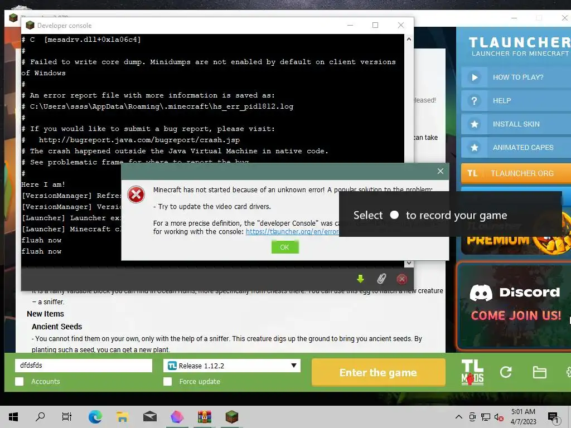Click the hs_err_pid1812.log path line in console
The image size is (571, 428).
click(x=157, y=106)
